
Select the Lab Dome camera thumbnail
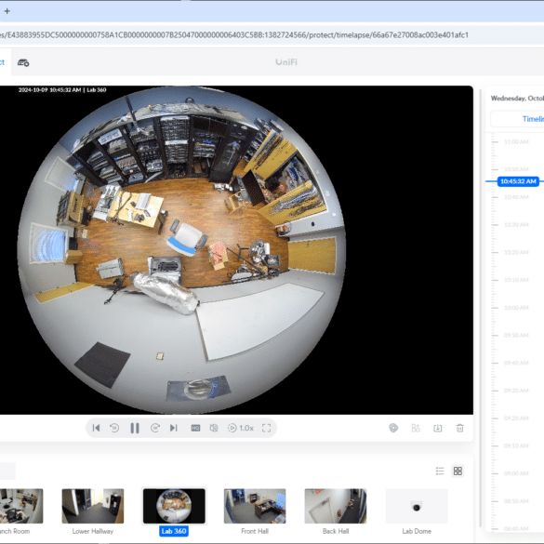(417, 506)
